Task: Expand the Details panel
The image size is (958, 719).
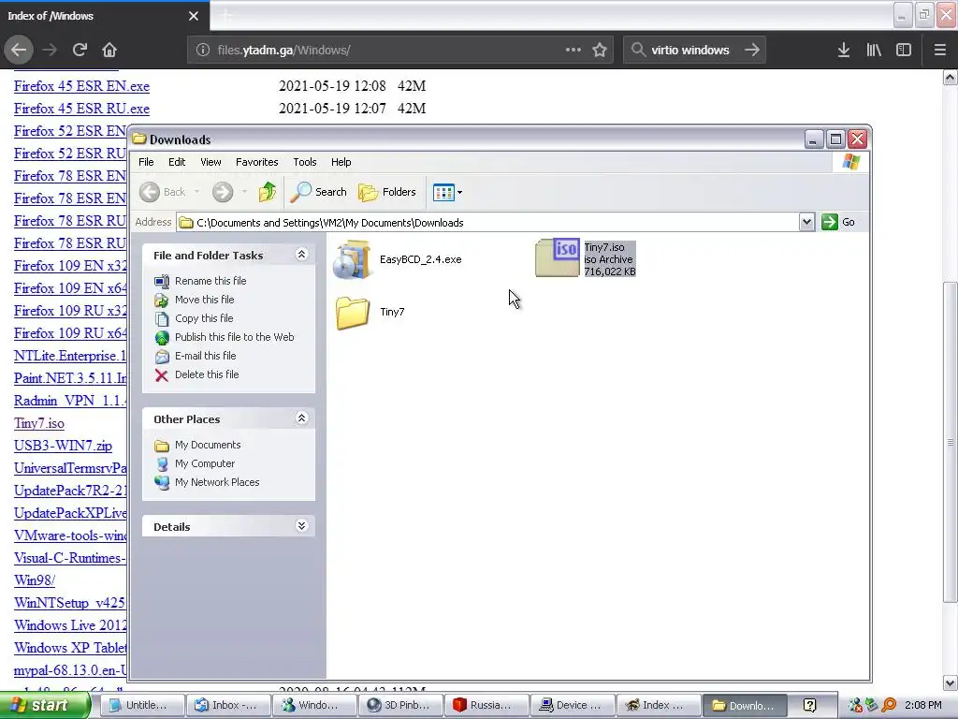Action: coord(301,526)
